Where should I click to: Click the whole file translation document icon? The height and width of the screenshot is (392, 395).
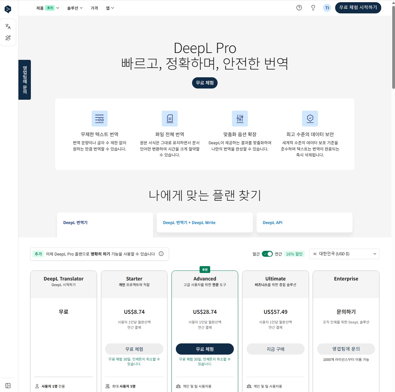170,118
